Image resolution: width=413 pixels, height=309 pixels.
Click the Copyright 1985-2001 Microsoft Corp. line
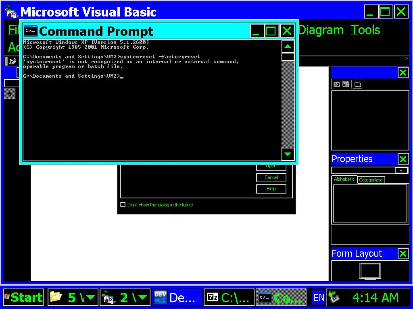tap(86, 47)
